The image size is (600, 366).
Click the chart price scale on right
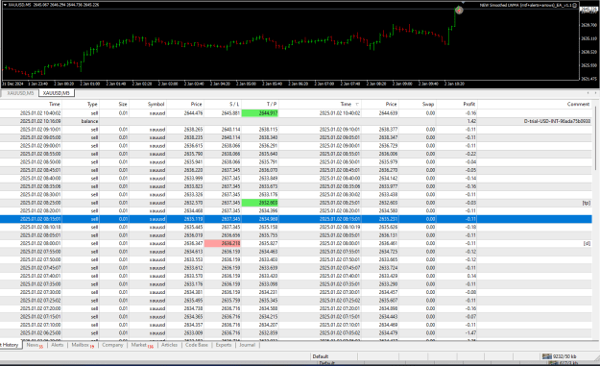589,42
